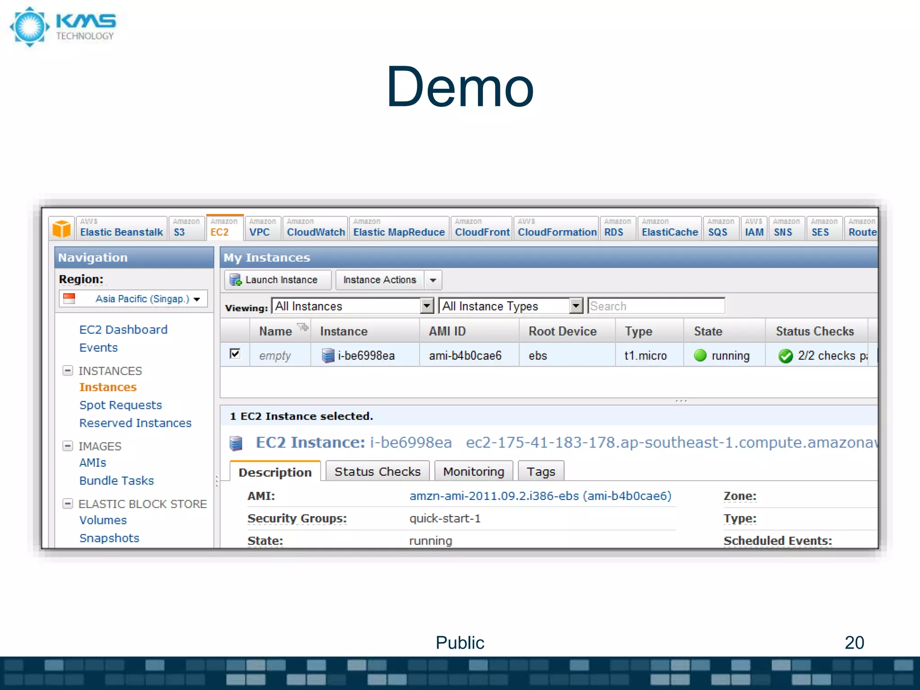Open the ElastiCache tab

click(669, 228)
